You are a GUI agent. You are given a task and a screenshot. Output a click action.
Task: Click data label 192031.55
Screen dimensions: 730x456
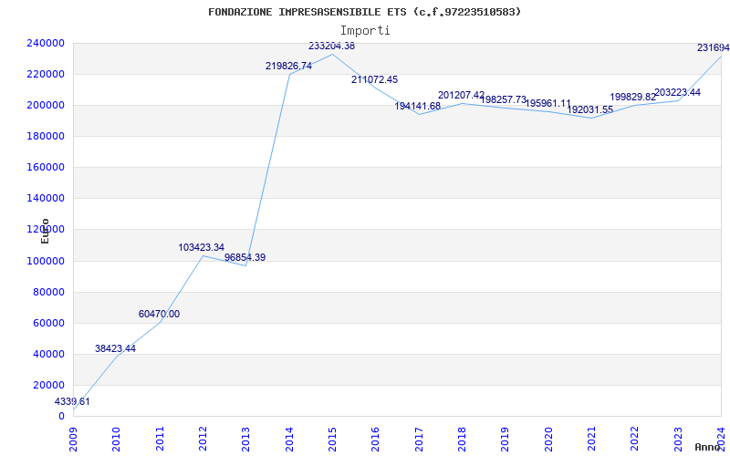click(x=589, y=109)
